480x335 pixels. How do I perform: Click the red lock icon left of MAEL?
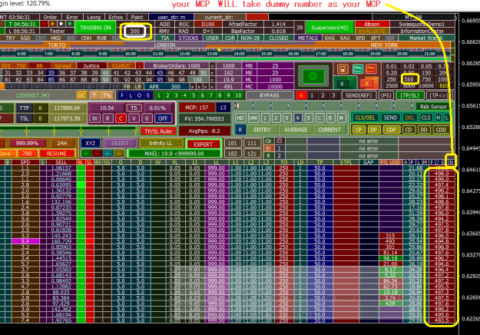tap(97, 153)
